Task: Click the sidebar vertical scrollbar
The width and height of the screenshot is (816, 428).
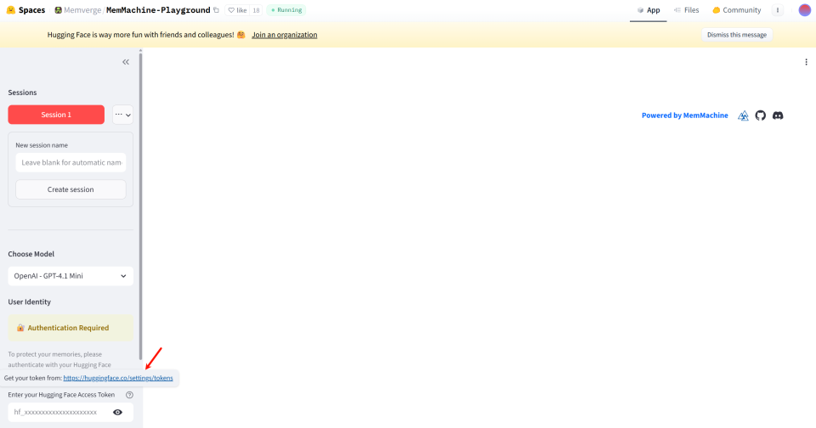Action: coord(140,206)
